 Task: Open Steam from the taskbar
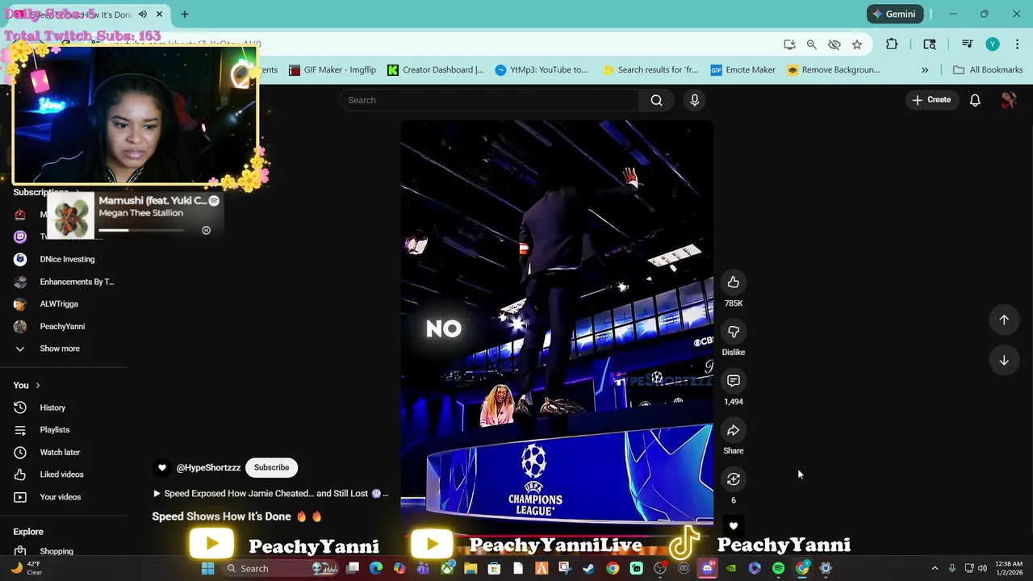click(589, 568)
